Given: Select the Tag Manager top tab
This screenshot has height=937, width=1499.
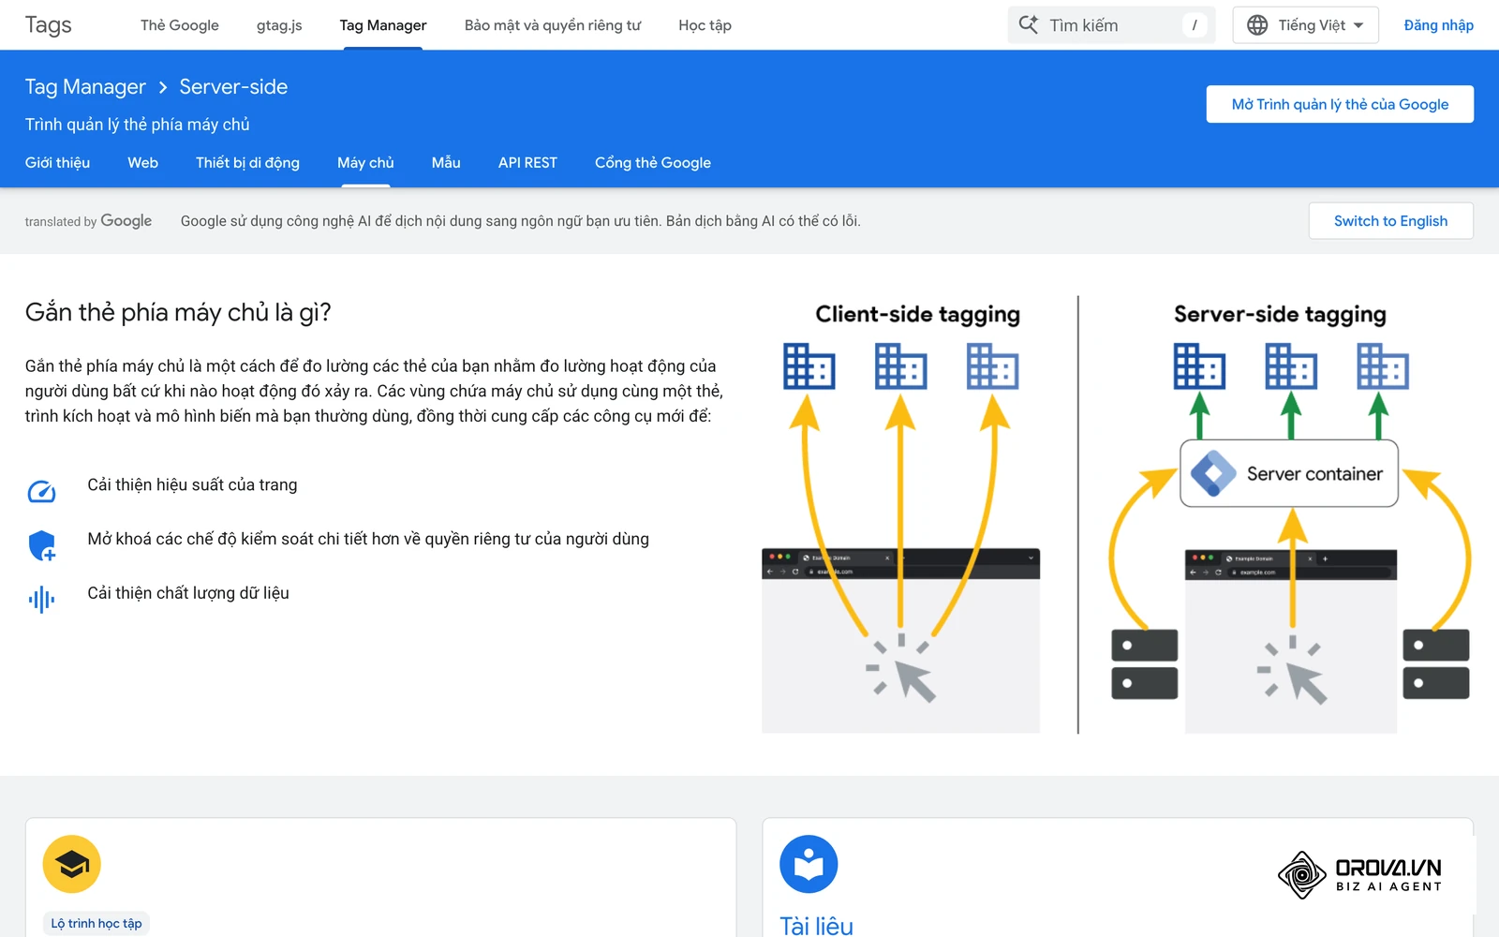Looking at the screenshot, I should [x=383, y=25].
